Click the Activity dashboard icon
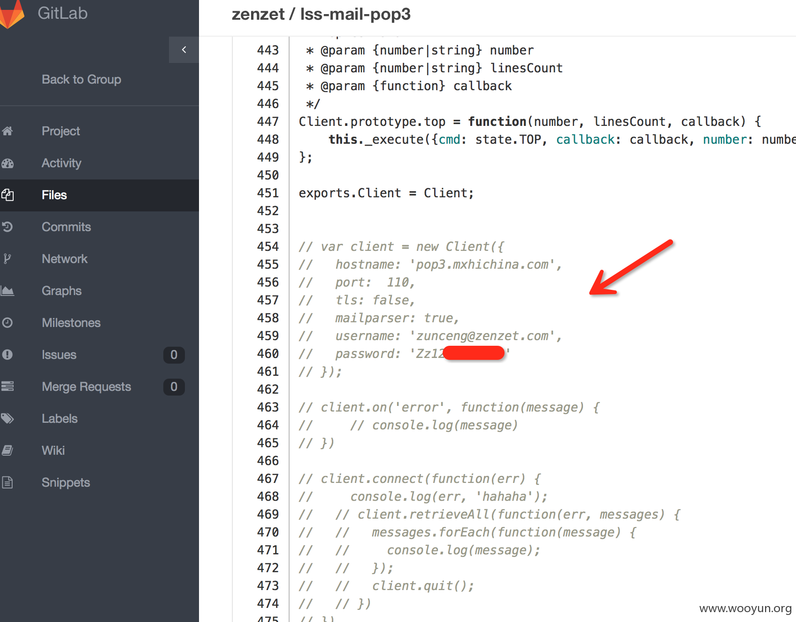Image resolution: width=796 pixels, height=622 pixels. point(8,163)
